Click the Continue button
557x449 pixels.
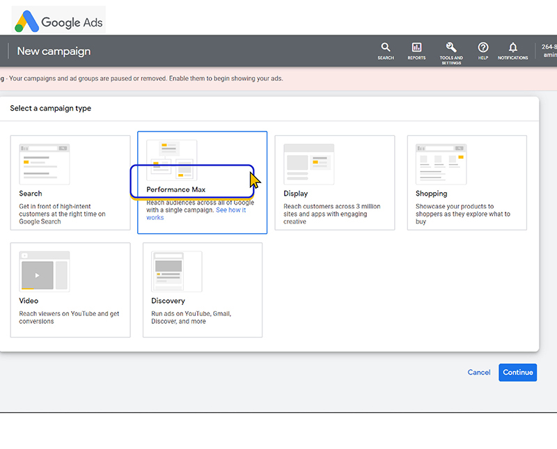[x=517, y=372]
